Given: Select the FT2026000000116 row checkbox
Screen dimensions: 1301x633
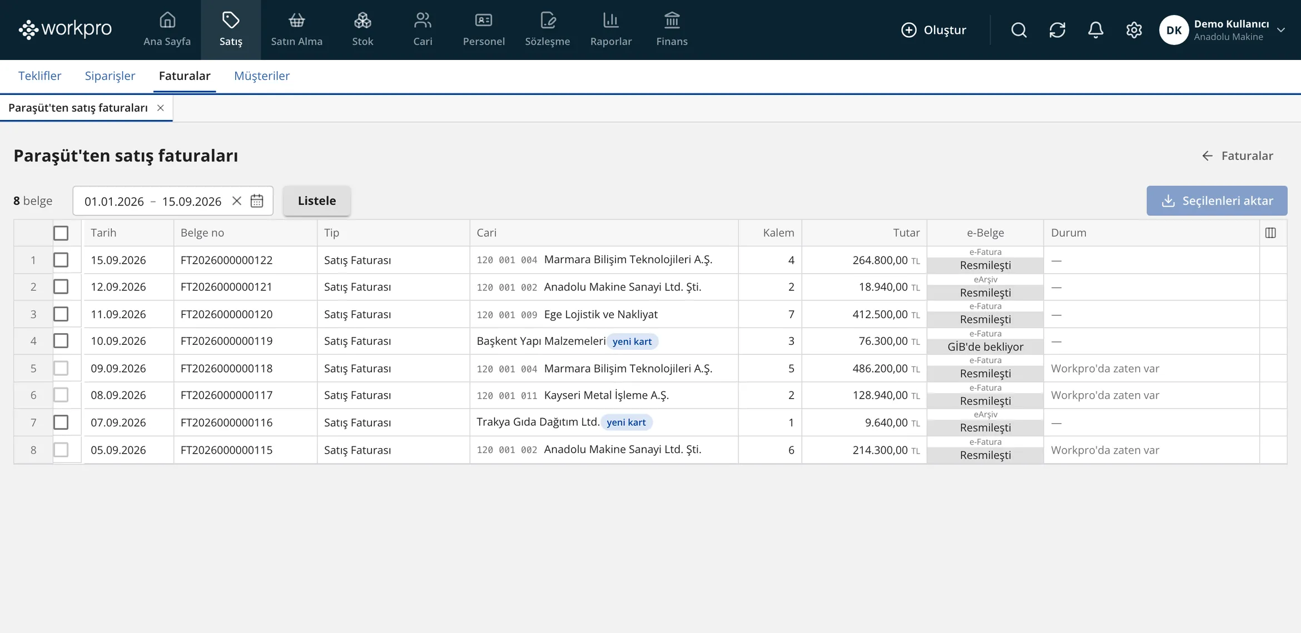Looking at the screenshot, I should pos(61,422).
